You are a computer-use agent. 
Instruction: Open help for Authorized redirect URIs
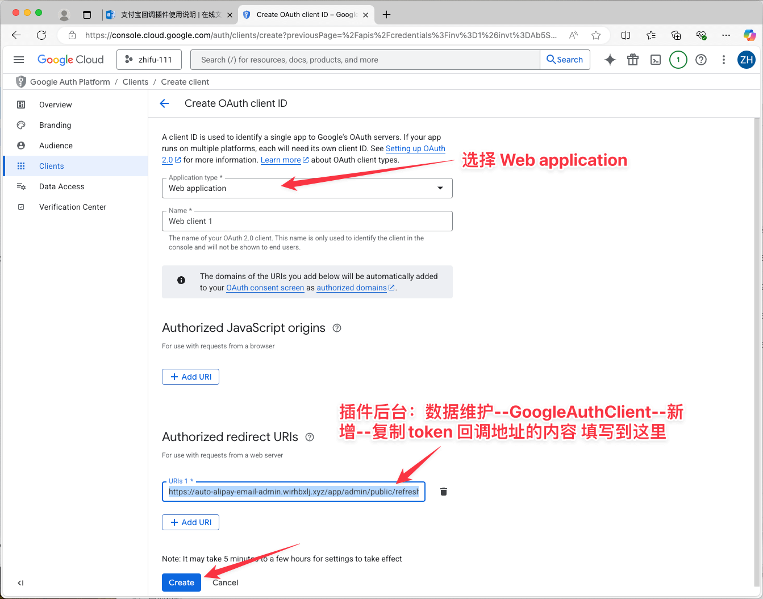[x=310, y=437]
